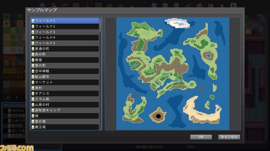Select フィールド1 in the sample map list
This screenshot has height=151, width=270.
(x=65, y=21)
